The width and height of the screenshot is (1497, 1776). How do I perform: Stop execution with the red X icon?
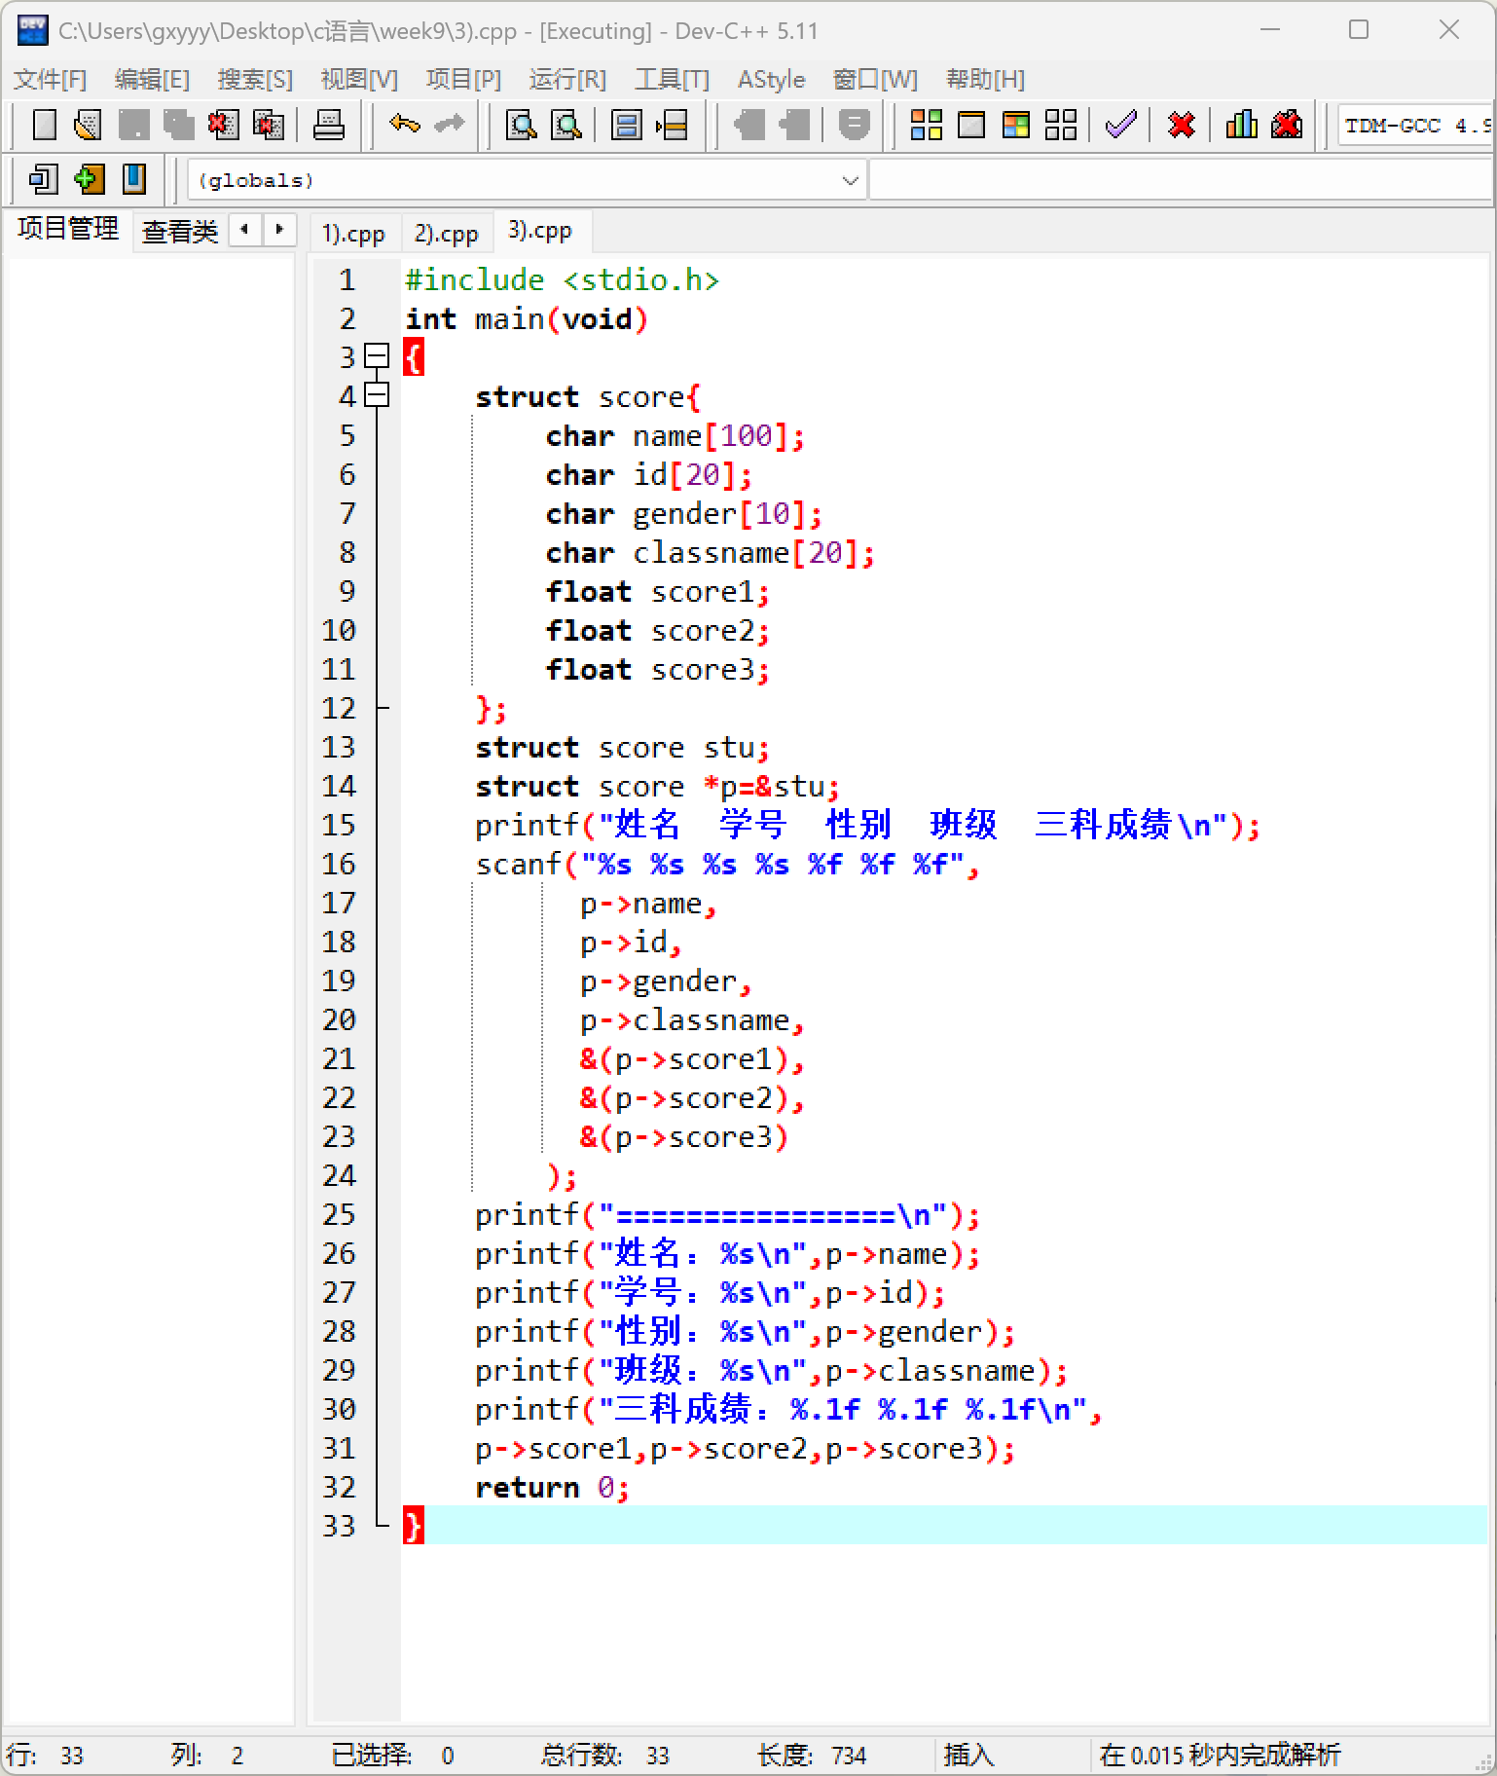click(1182, 125)
